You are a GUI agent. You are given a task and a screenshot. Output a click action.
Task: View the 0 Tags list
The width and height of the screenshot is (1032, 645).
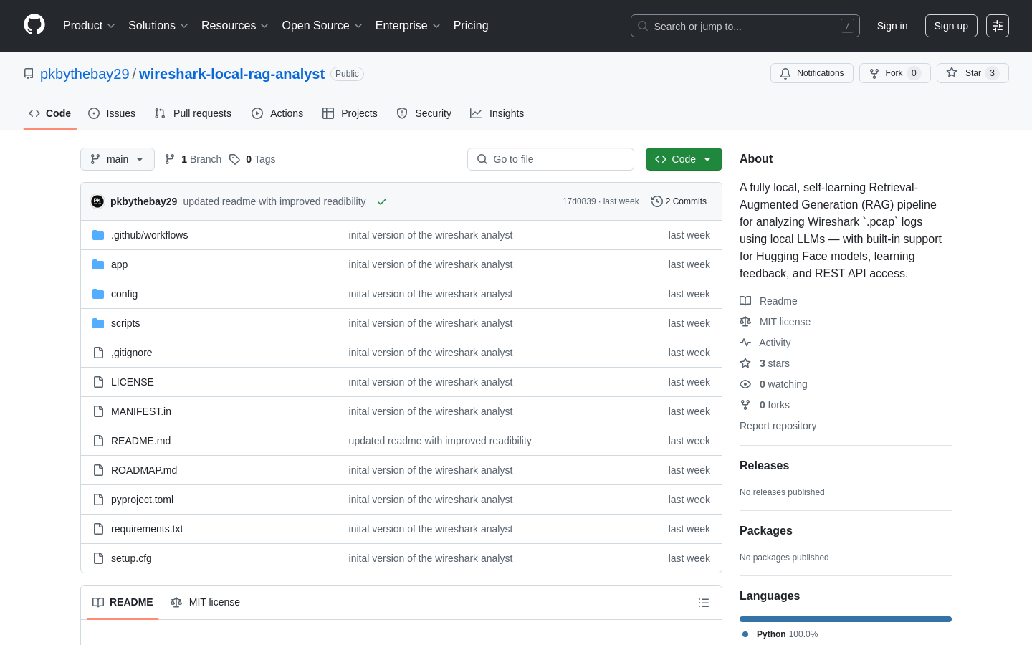(x=252, y=159)
